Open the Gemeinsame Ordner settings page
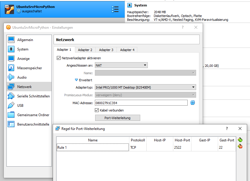Viewport: 250px width, 181px height. (29, 115)
